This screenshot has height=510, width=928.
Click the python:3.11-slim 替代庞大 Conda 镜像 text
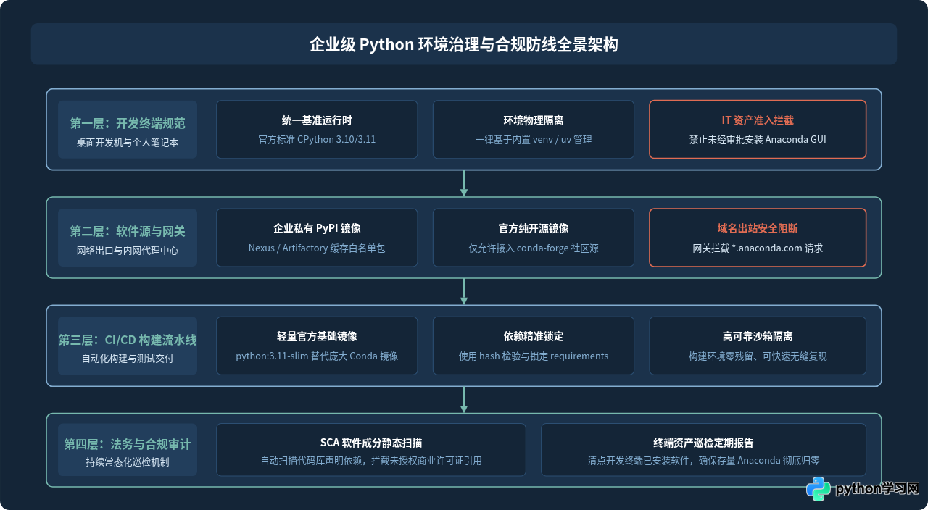[x=317, y=356]
